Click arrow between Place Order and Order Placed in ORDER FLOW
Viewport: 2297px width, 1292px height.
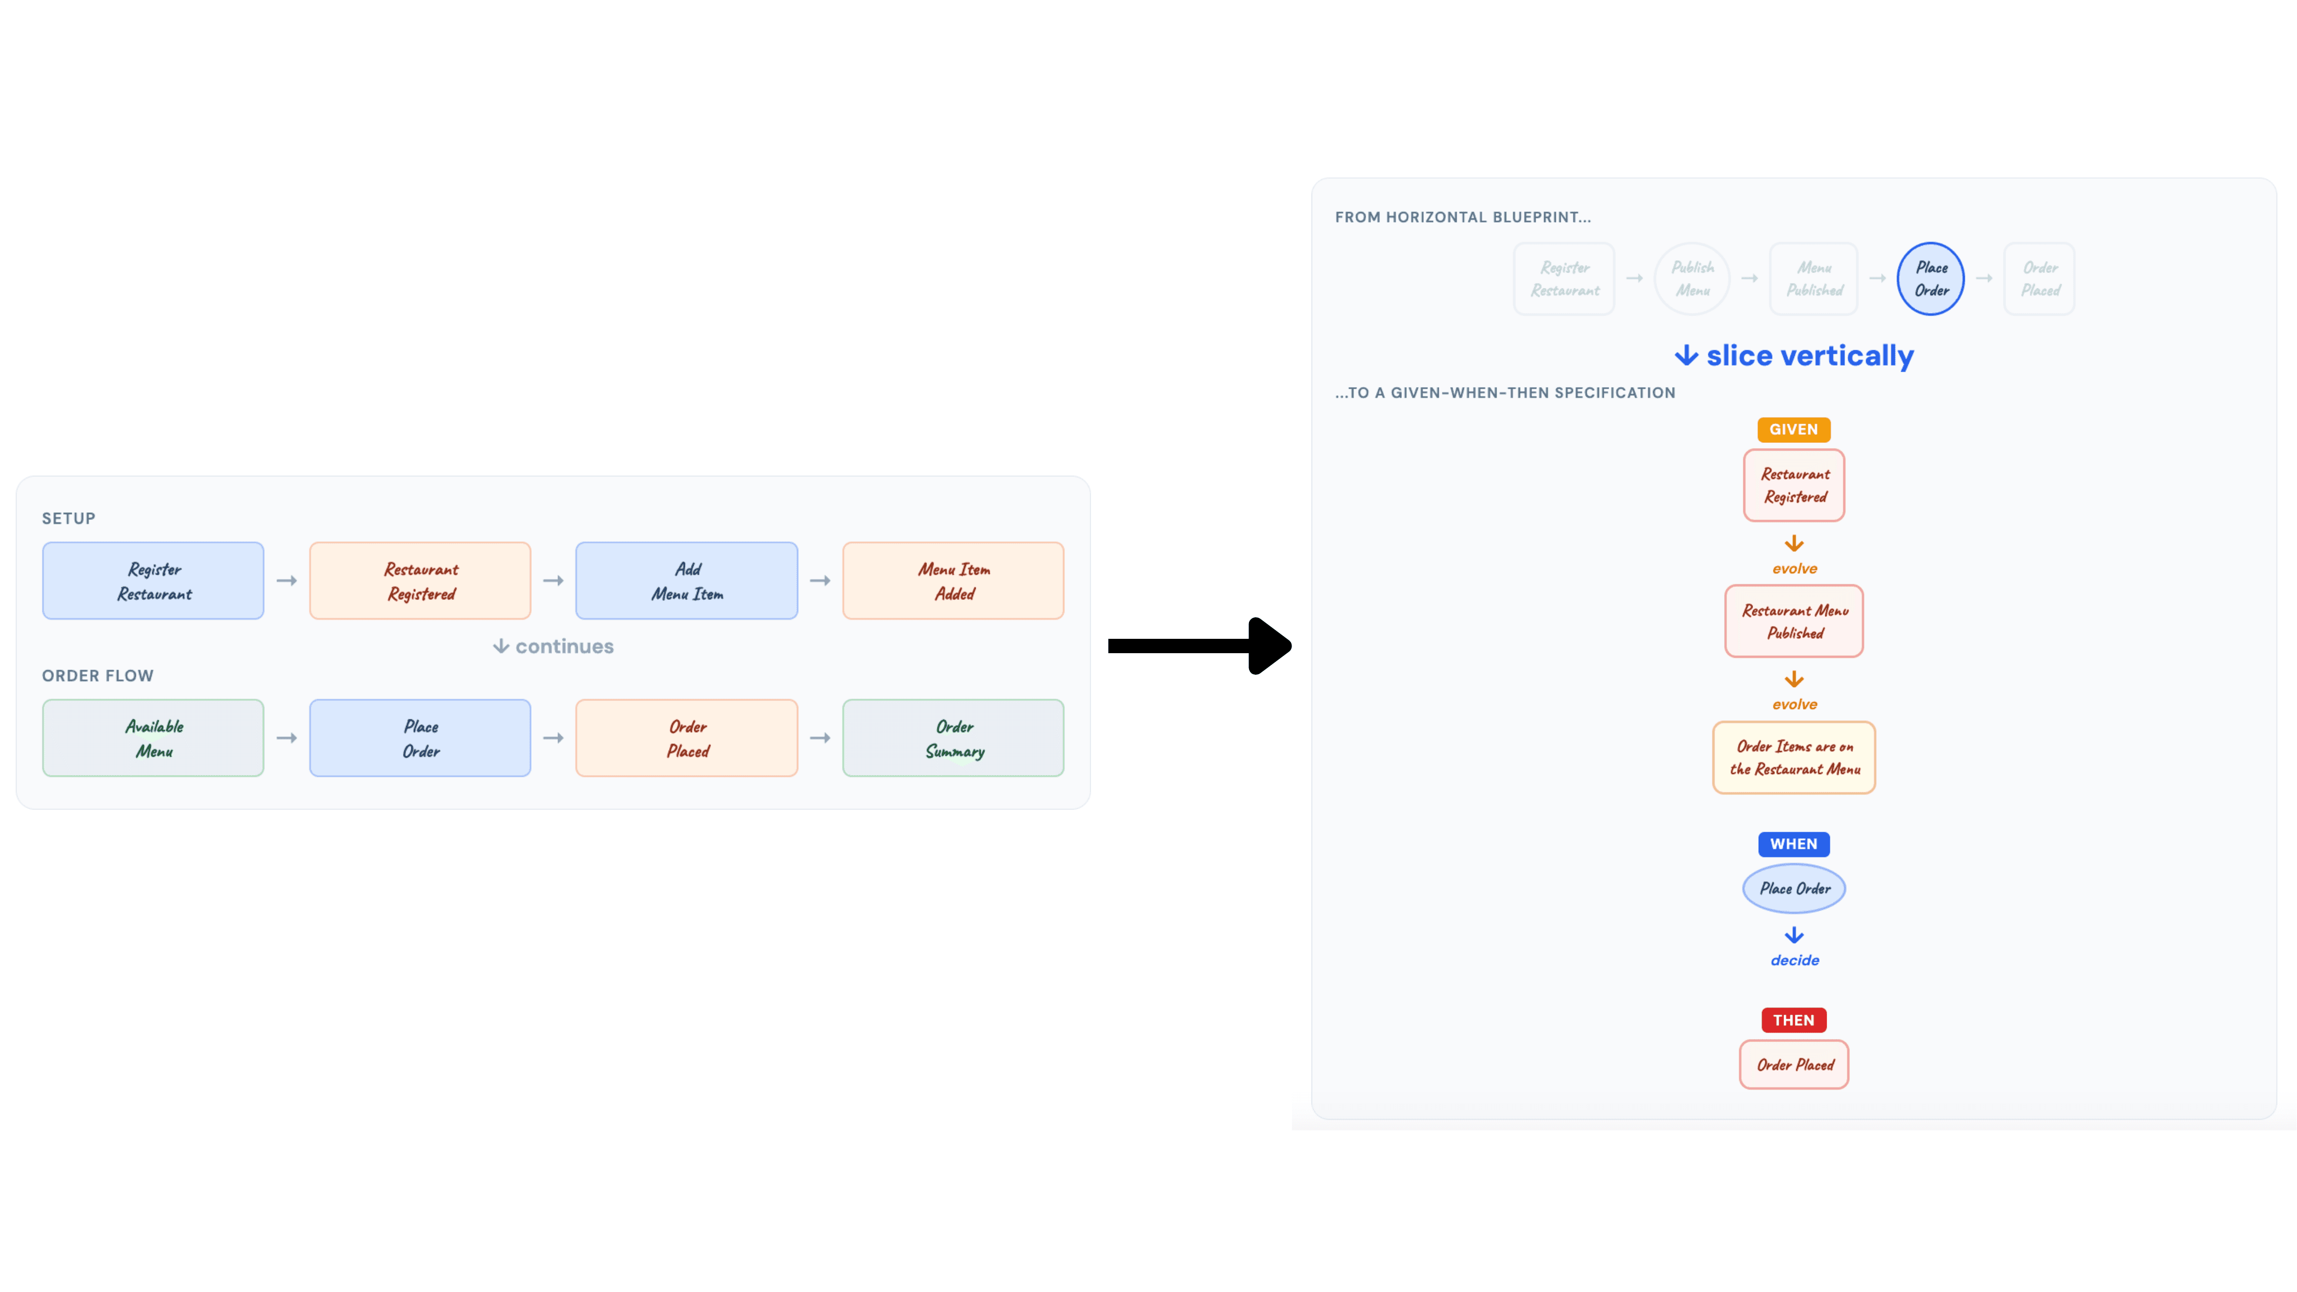tap(554, 738)
